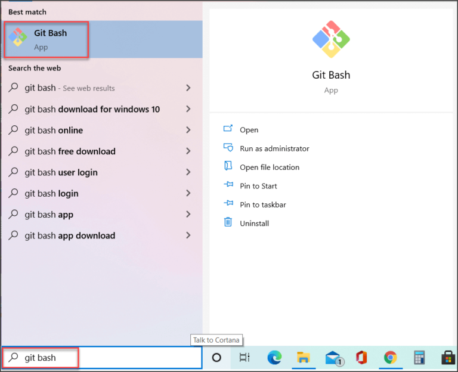
Task: Click the 'Git Bash' title in preview pane
Action: pos(331,75)
